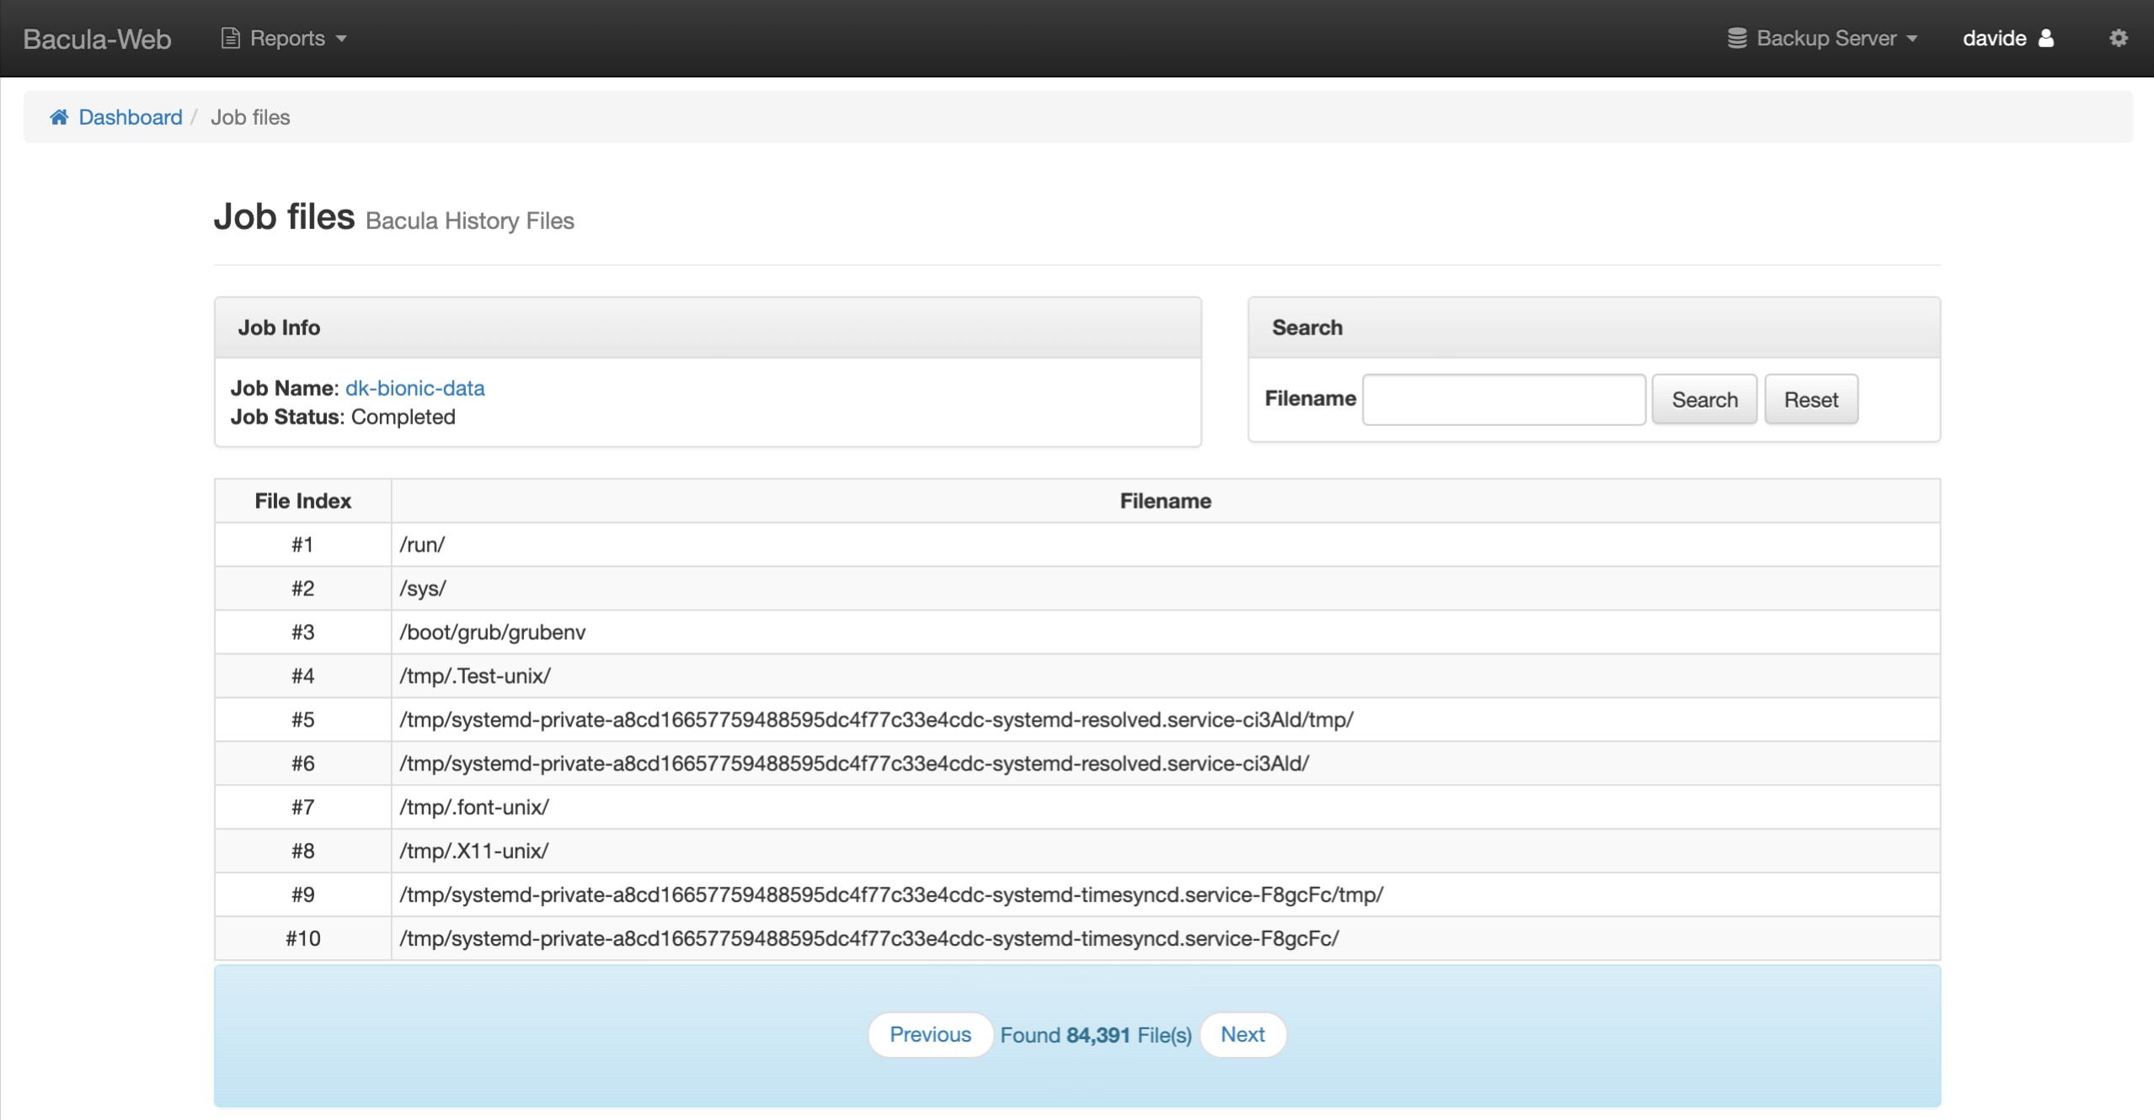Screen dimensions: 2154x1120
Task: Click the document icon beside Reports
Action: click(x=230, y=38)
